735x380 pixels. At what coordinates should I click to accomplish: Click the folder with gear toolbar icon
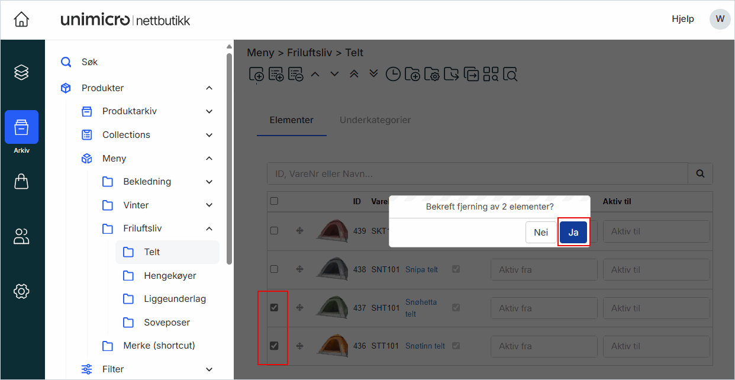[432, 74]
